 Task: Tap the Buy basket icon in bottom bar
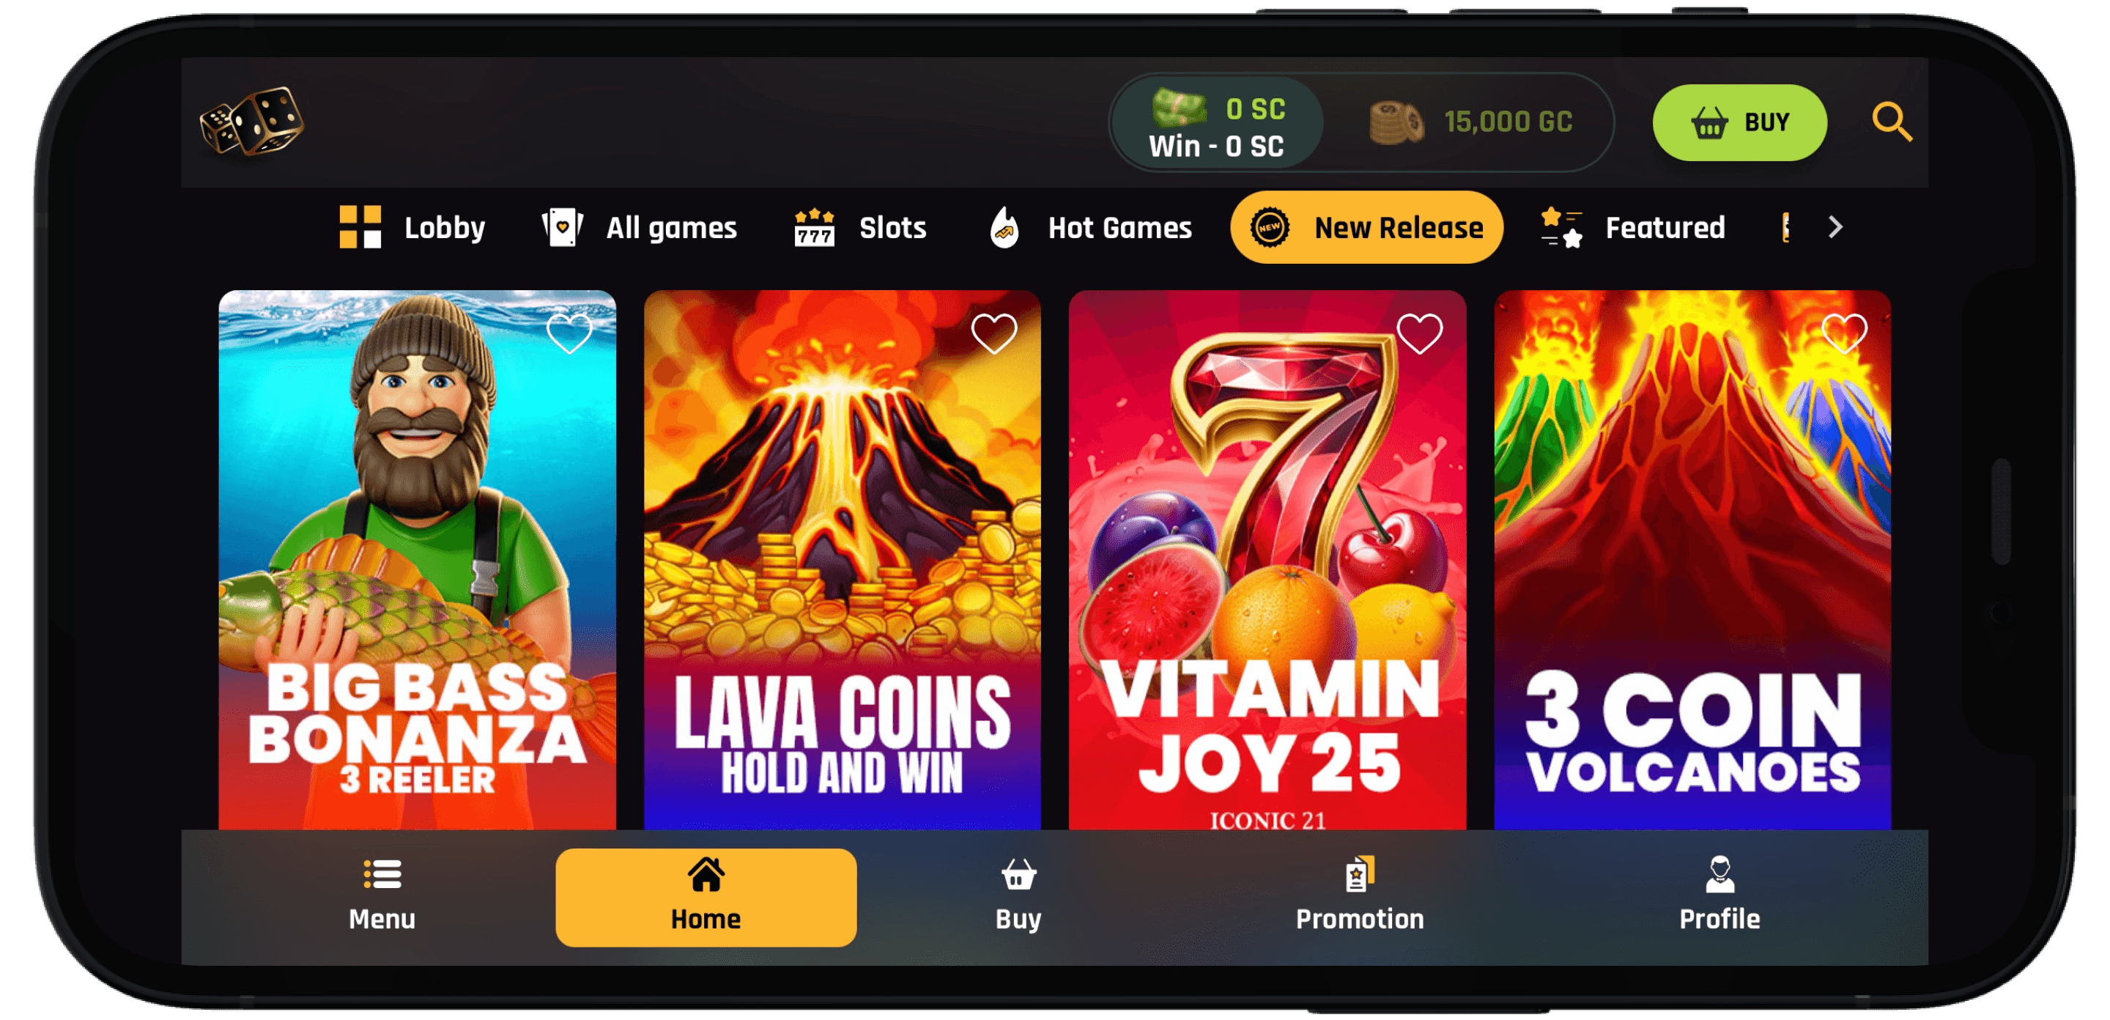pos(1018,875)
